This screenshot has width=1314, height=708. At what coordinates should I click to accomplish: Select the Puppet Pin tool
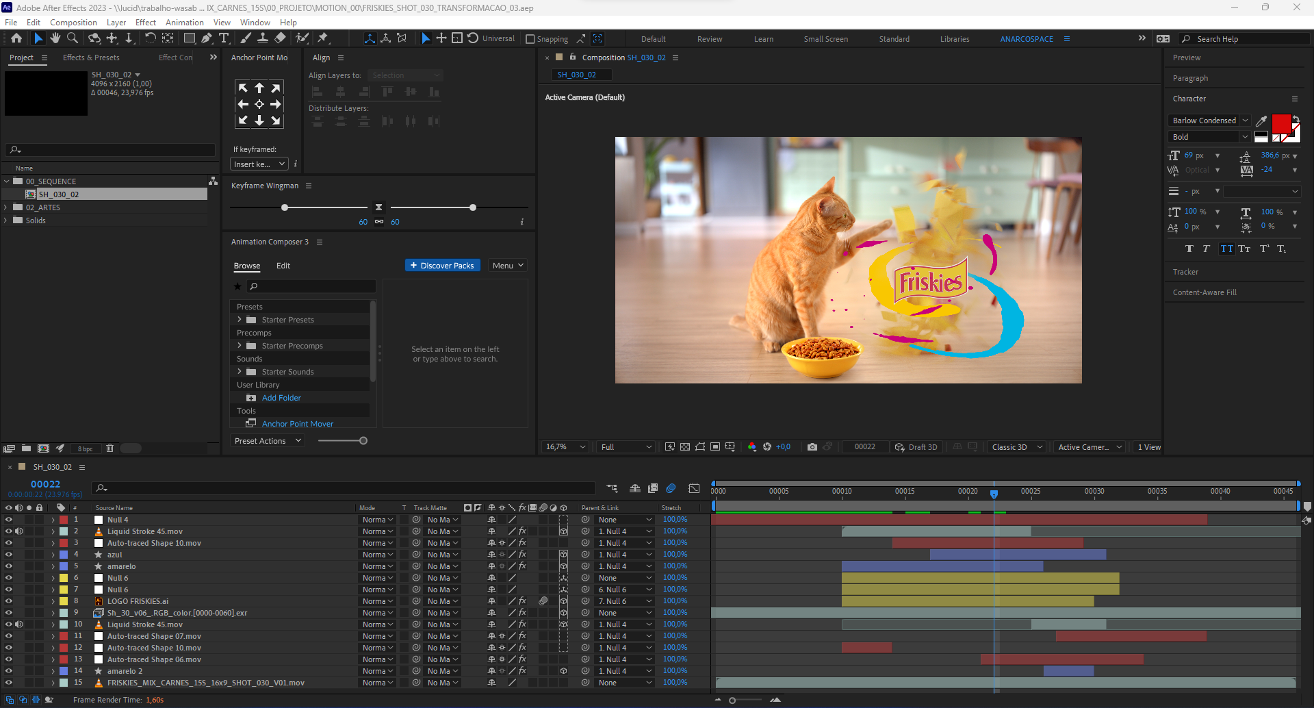pos(323,38)
